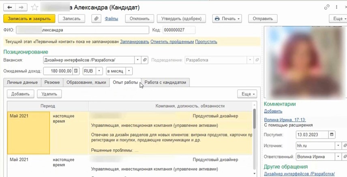Image resolution: width=347 pixels, height=177 pixels.
Task: Open the vacancy record with open icon
Action: tap(145, 60)
